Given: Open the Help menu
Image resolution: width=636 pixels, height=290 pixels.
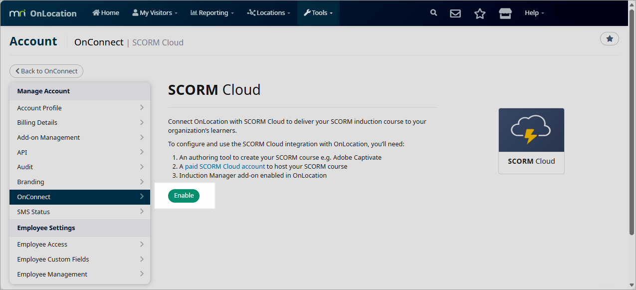Looking at the screenshot, I should 534,13.
